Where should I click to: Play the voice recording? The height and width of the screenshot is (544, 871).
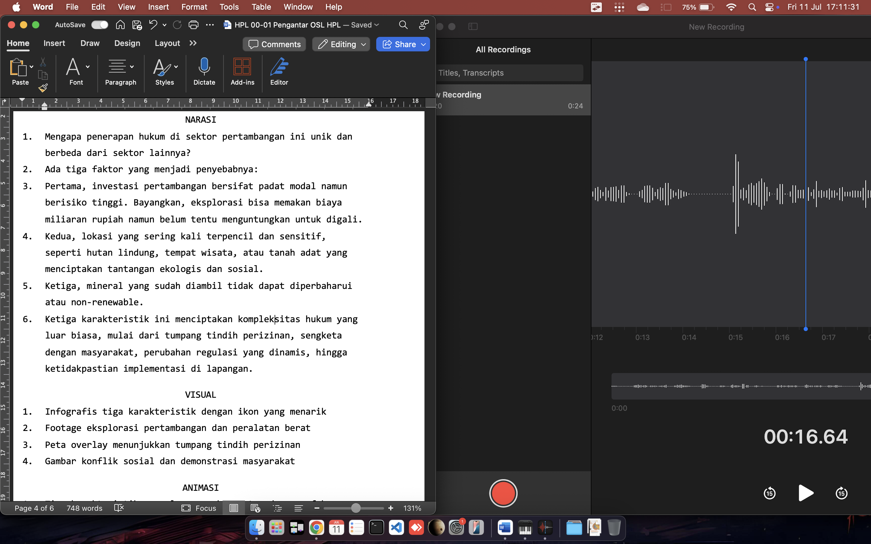tap(805, 493)
